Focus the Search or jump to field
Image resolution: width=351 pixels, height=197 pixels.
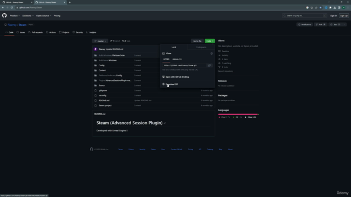tap(304, 16)
